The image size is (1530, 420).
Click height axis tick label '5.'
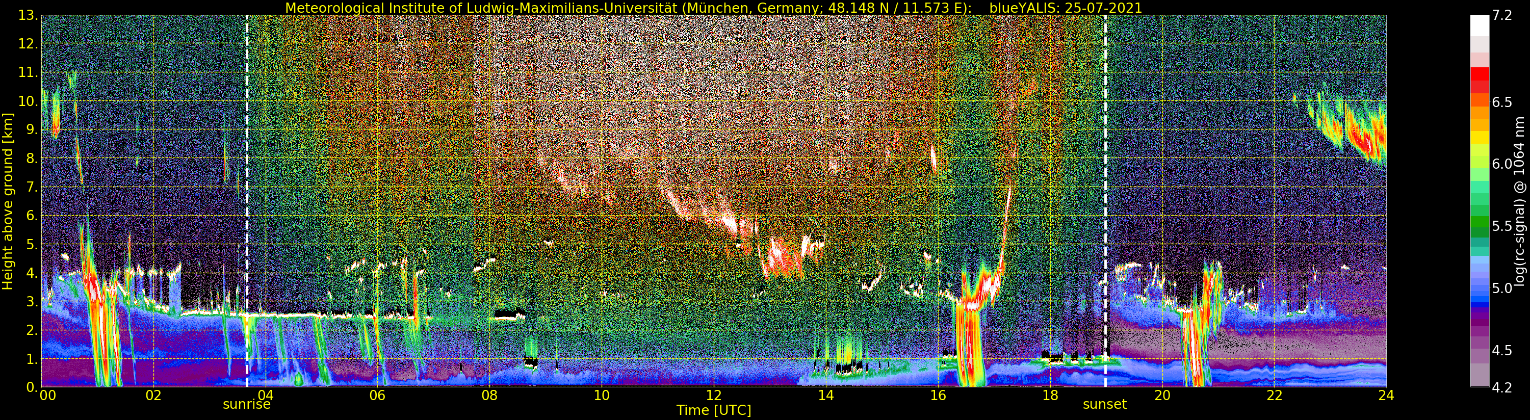click(x=32, y=244)
